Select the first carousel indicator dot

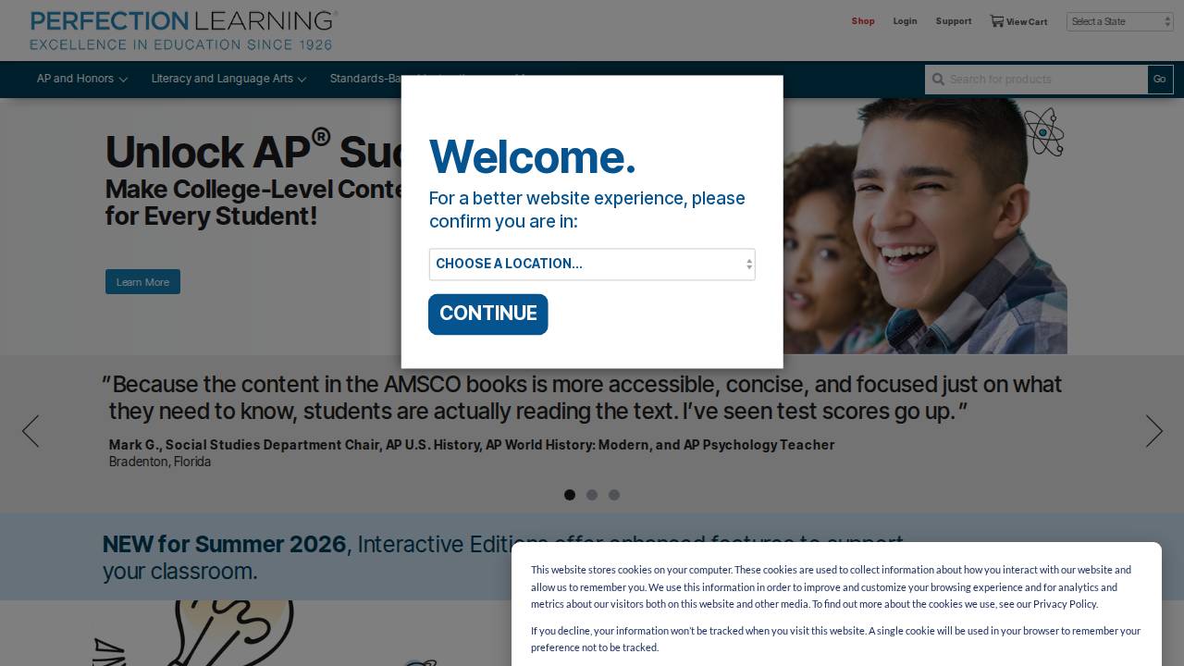pos(570,495)
